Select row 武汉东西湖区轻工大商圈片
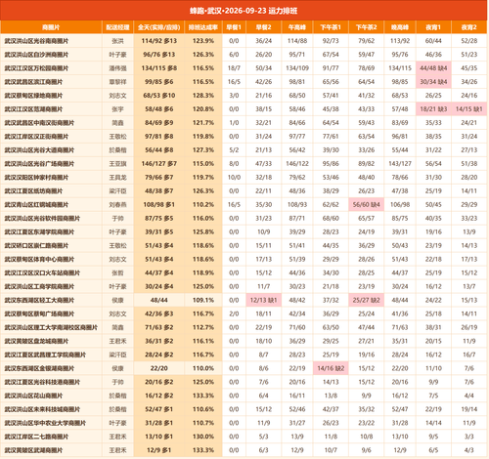The height and width of the screenshot is (459, 489). (x=244, y=300)
